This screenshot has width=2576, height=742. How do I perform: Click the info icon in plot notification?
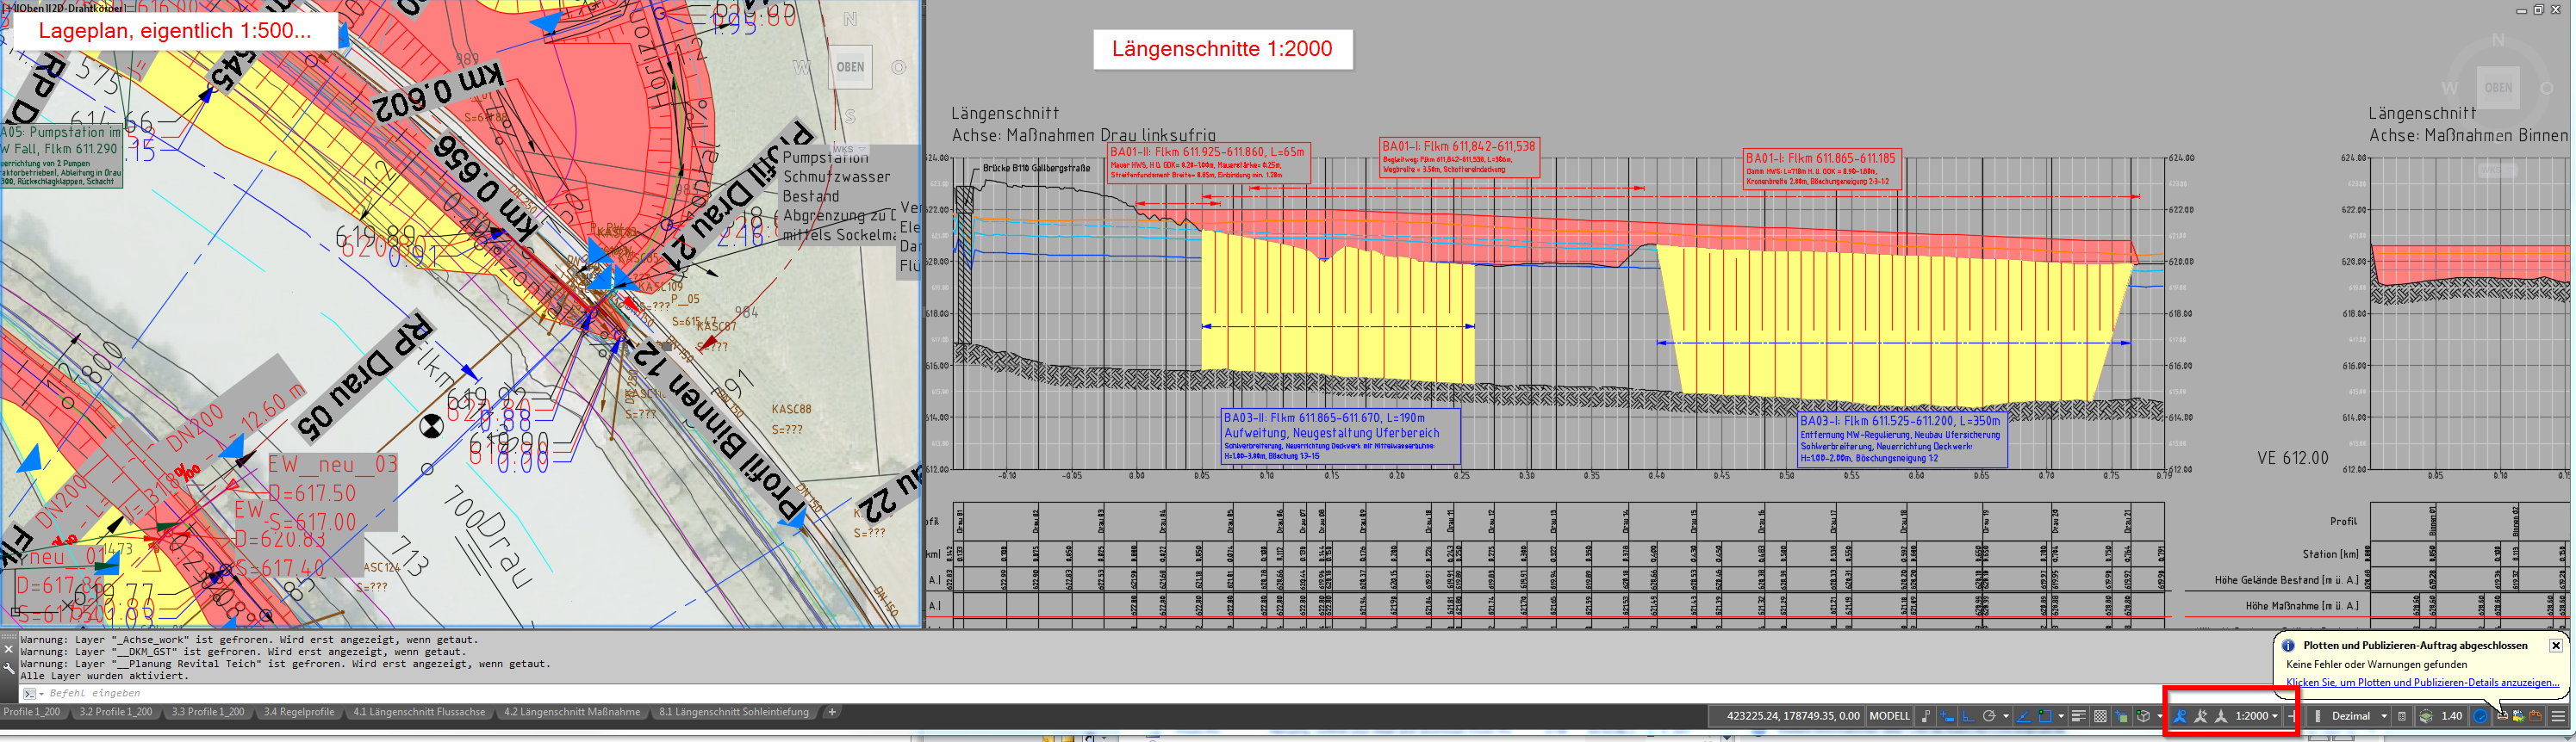pyautogui.click(x=2288, y=646)
